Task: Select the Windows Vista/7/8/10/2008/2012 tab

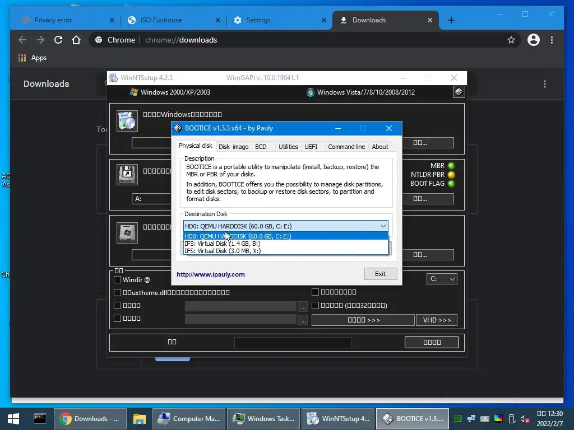Action: pyautogui.click(x=360, y=92)
